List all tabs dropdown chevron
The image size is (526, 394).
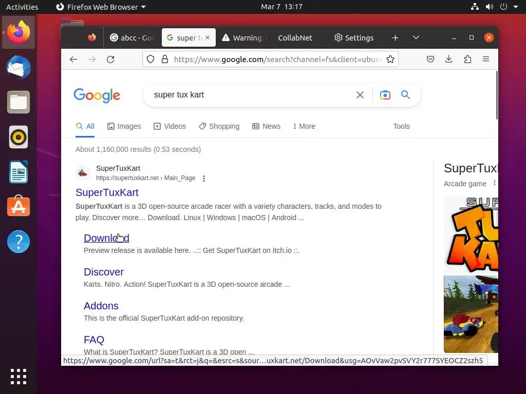[x=416, y=37]
